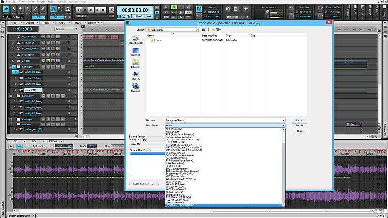Select the Smart tool

pyautogui.click(x=5, y=9)
